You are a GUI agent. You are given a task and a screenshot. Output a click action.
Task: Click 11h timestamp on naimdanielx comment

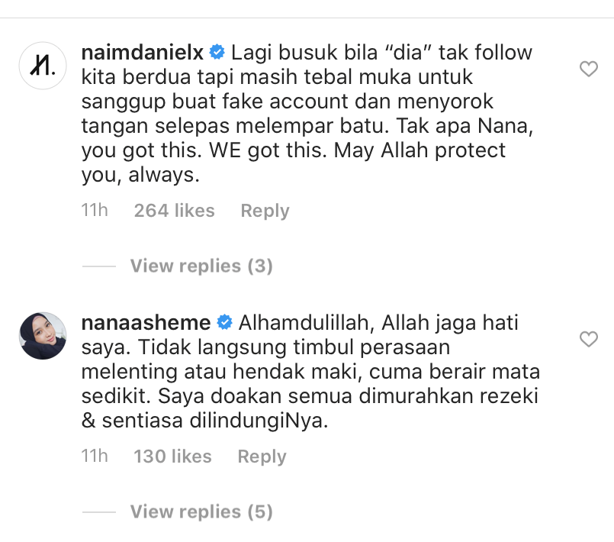(95, 211)
